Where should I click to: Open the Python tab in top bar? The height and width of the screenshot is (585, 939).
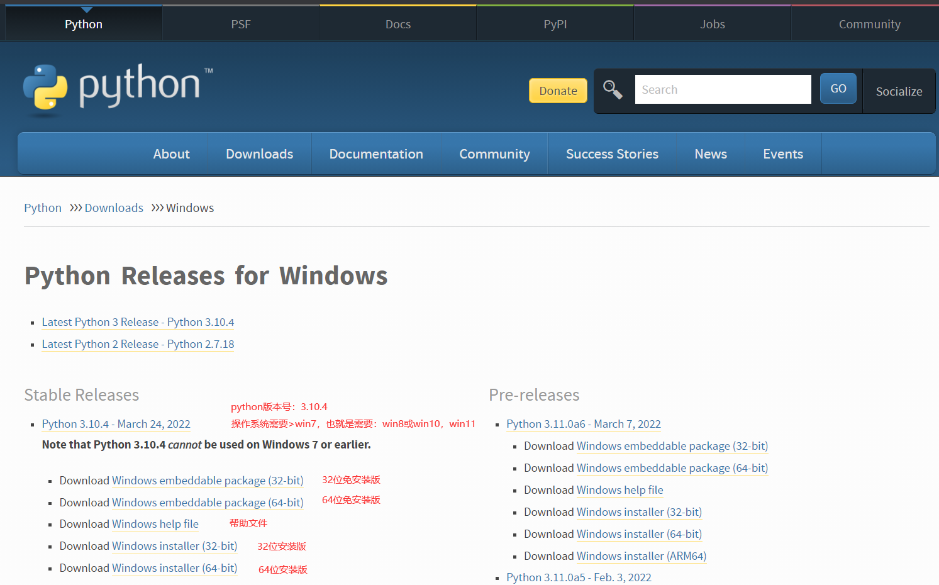(x=84, y=24)
